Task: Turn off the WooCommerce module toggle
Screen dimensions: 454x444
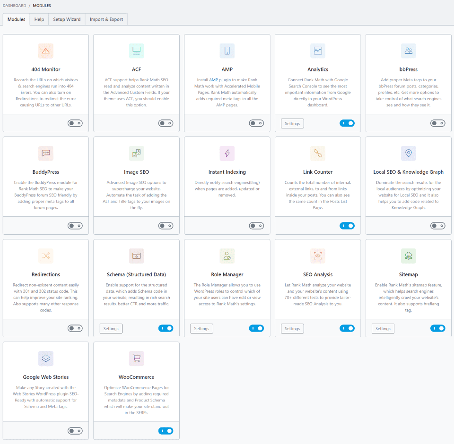Action: [x=166, y=431]
